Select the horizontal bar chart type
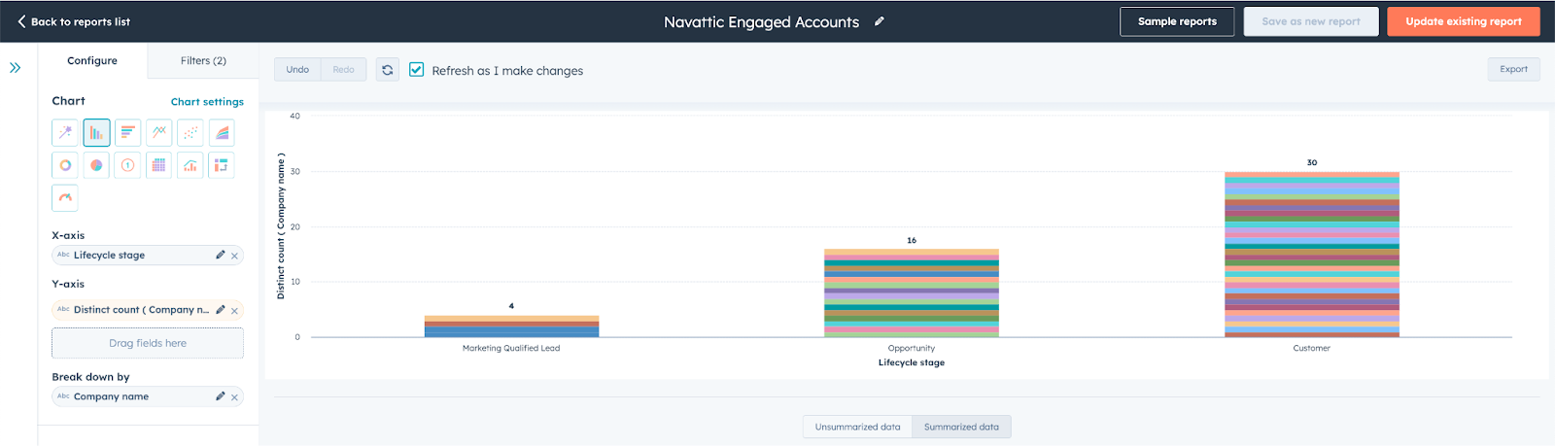Image resolution: width=1555 pixels, height=446 pixels. point(127,132)
